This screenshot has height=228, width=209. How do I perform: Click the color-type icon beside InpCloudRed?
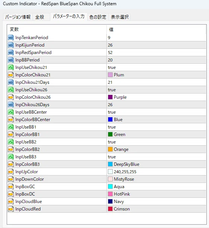[11, 209]
